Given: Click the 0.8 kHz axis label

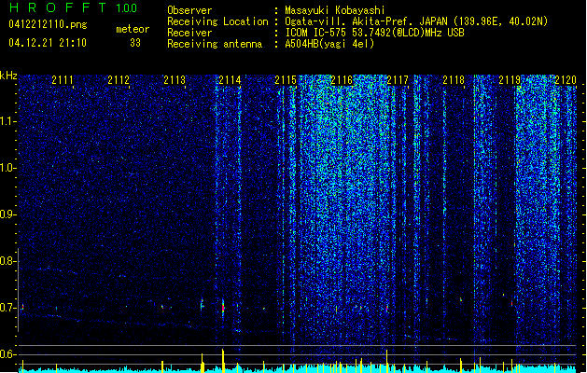Looking at the screenshot, I should click(7, 261).
